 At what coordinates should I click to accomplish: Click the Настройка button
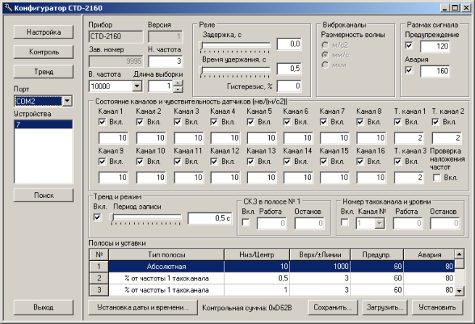(44, 33)
